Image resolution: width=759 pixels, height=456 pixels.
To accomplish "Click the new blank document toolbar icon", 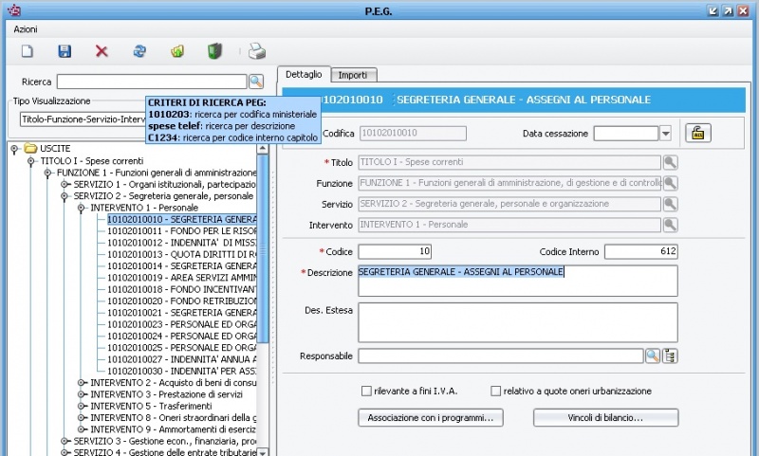I will coord(28,51).
